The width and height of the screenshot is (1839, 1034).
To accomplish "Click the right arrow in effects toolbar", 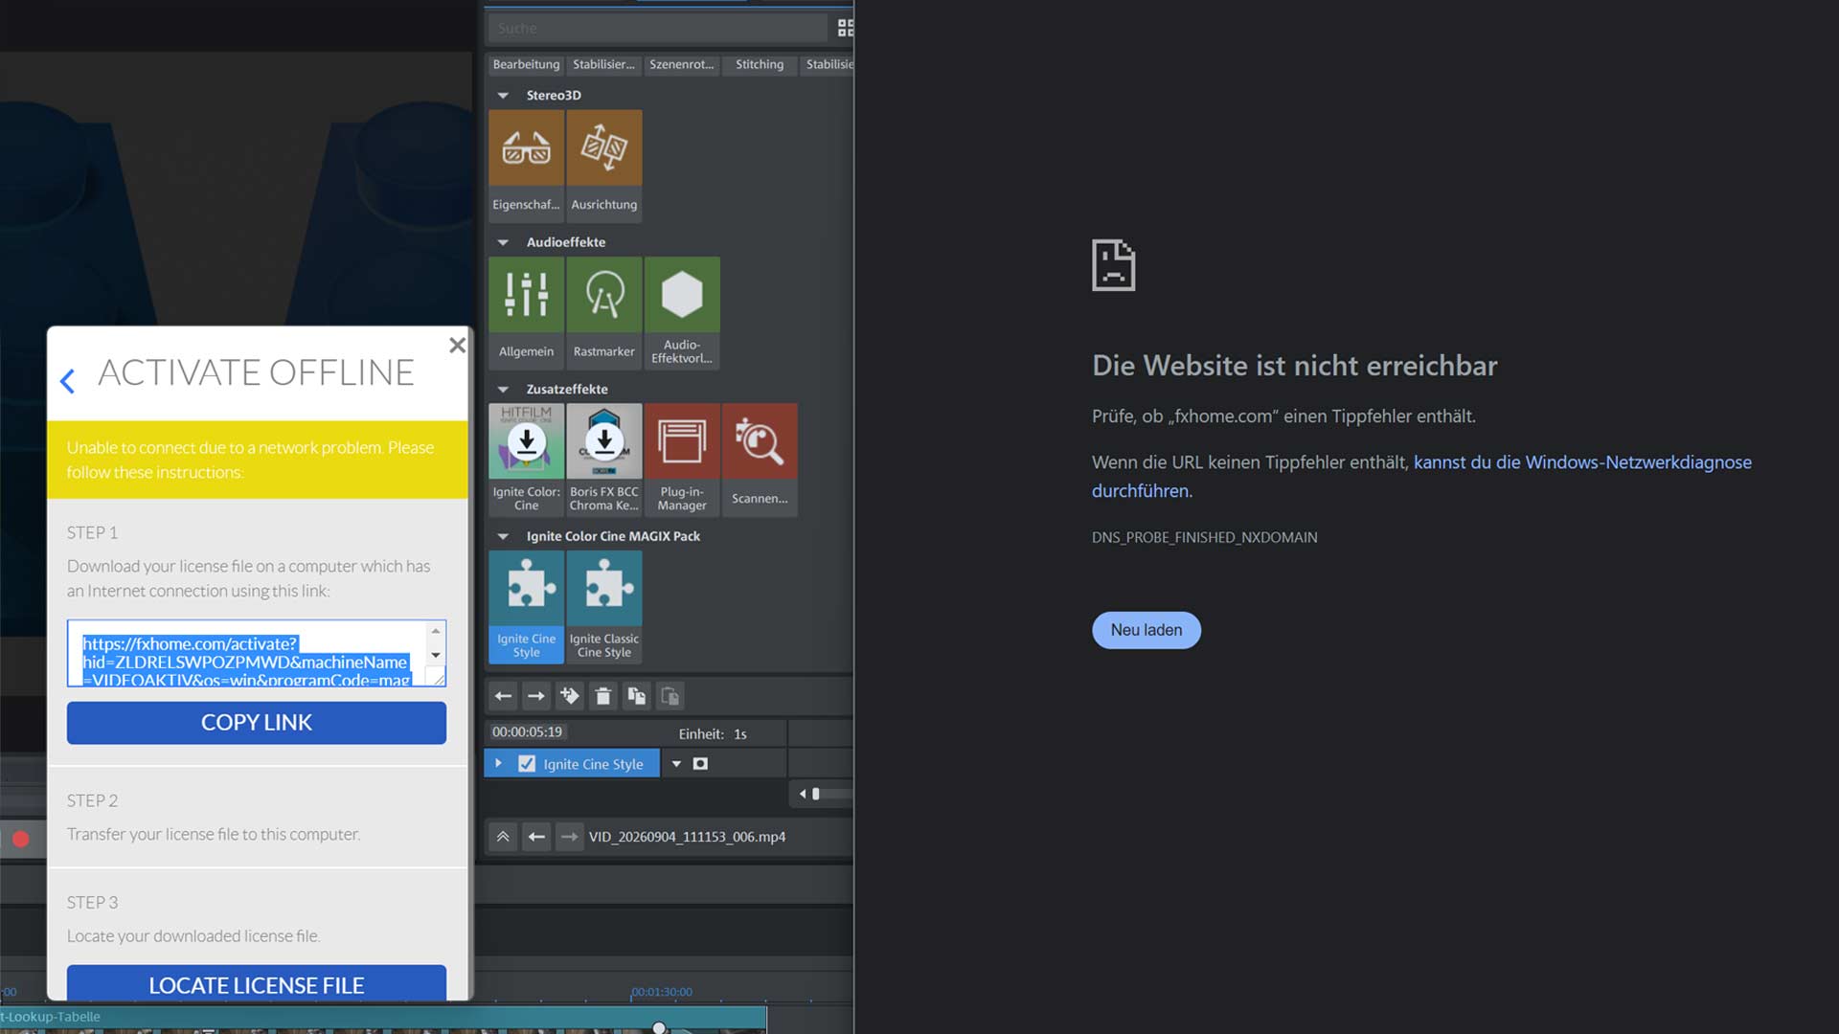I will pyautogui.click(x=536, y=696).
